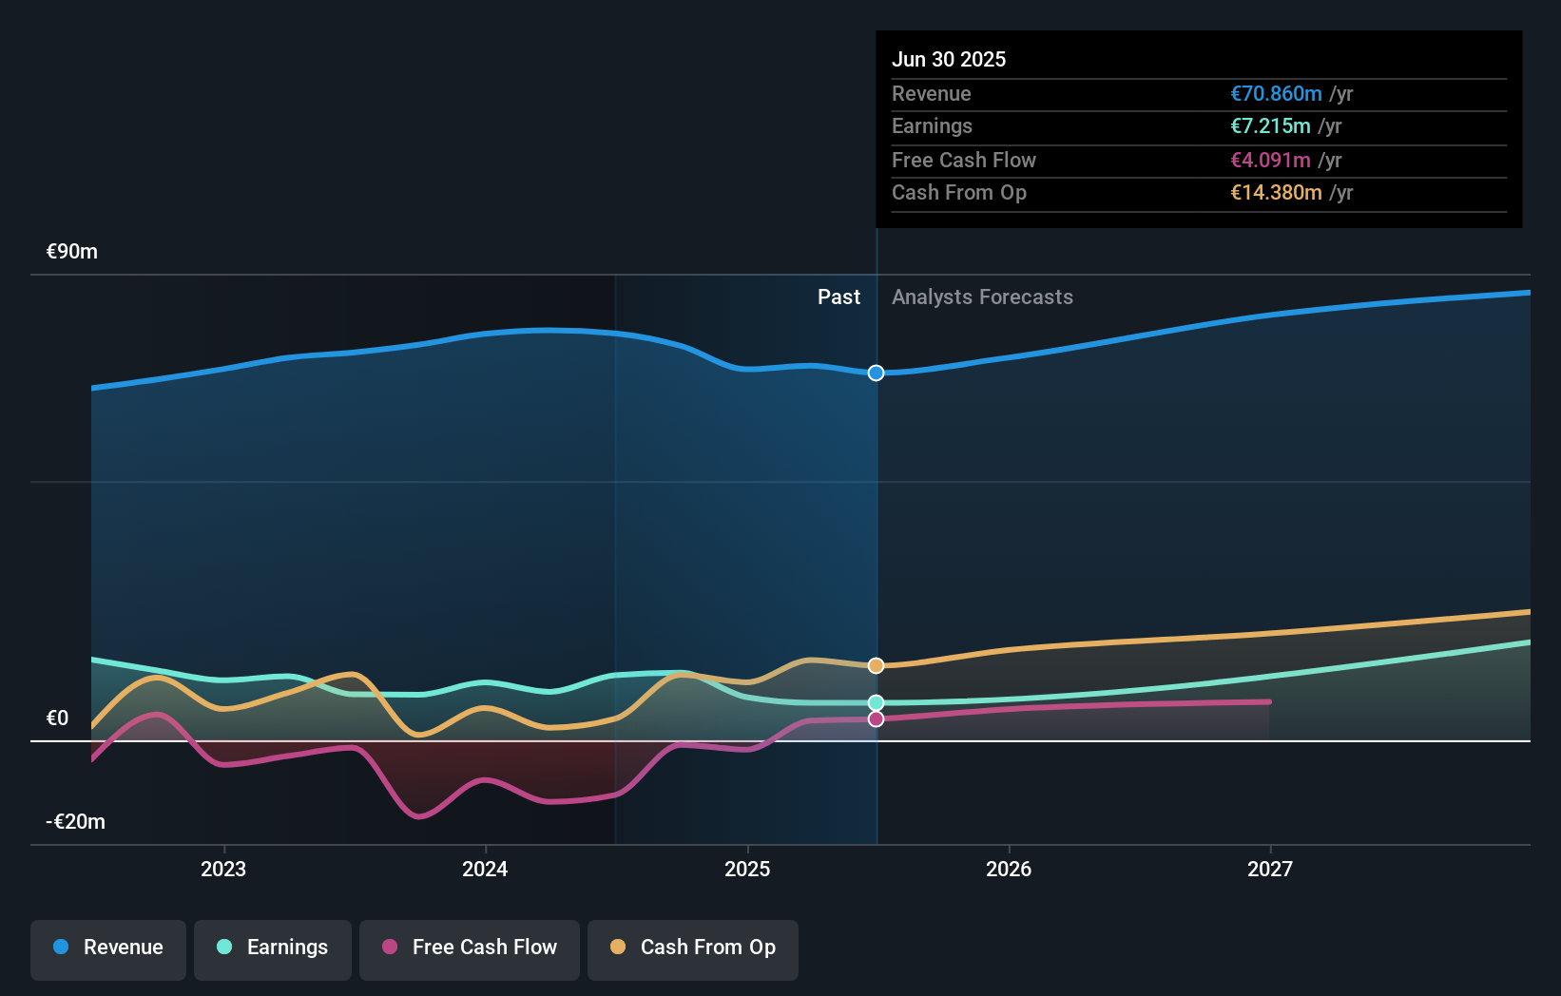Click the 2025 x-axis label
Viewport: 1561px width, 996px height.
pyautogui.click(x=747, y=870)
